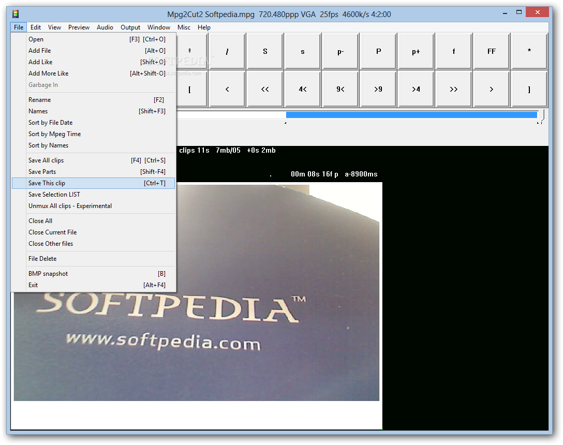Choose Exit from File menu
This screenshot has height=445, width=563.
coord(93,285)
